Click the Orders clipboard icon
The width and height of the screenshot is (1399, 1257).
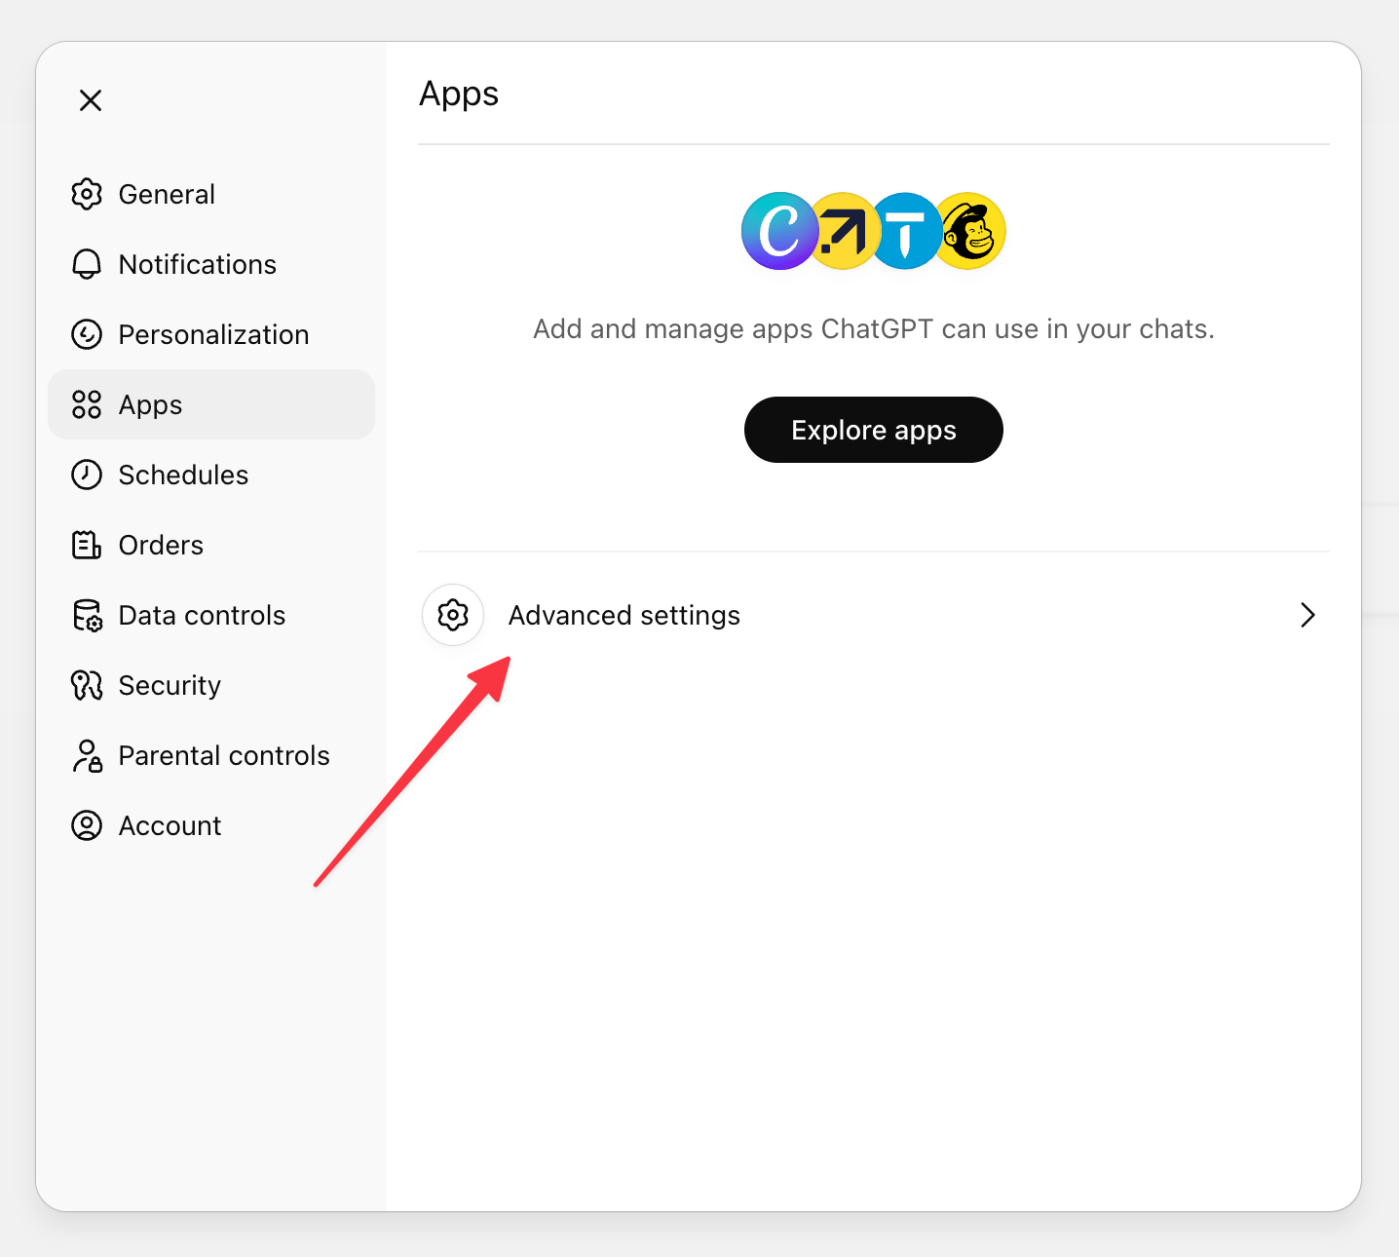click(x=87, y=545)
